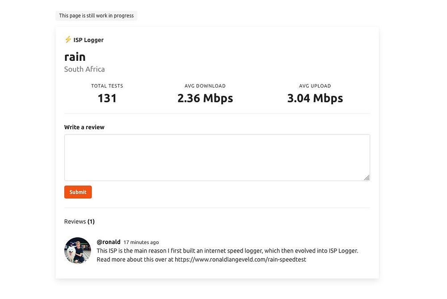Open the ronaldlangeveld.com rain-speedtest URL

(240, 259)
